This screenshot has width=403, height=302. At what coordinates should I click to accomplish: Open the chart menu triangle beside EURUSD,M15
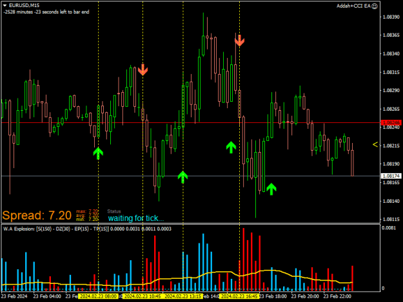click(5, 5)
